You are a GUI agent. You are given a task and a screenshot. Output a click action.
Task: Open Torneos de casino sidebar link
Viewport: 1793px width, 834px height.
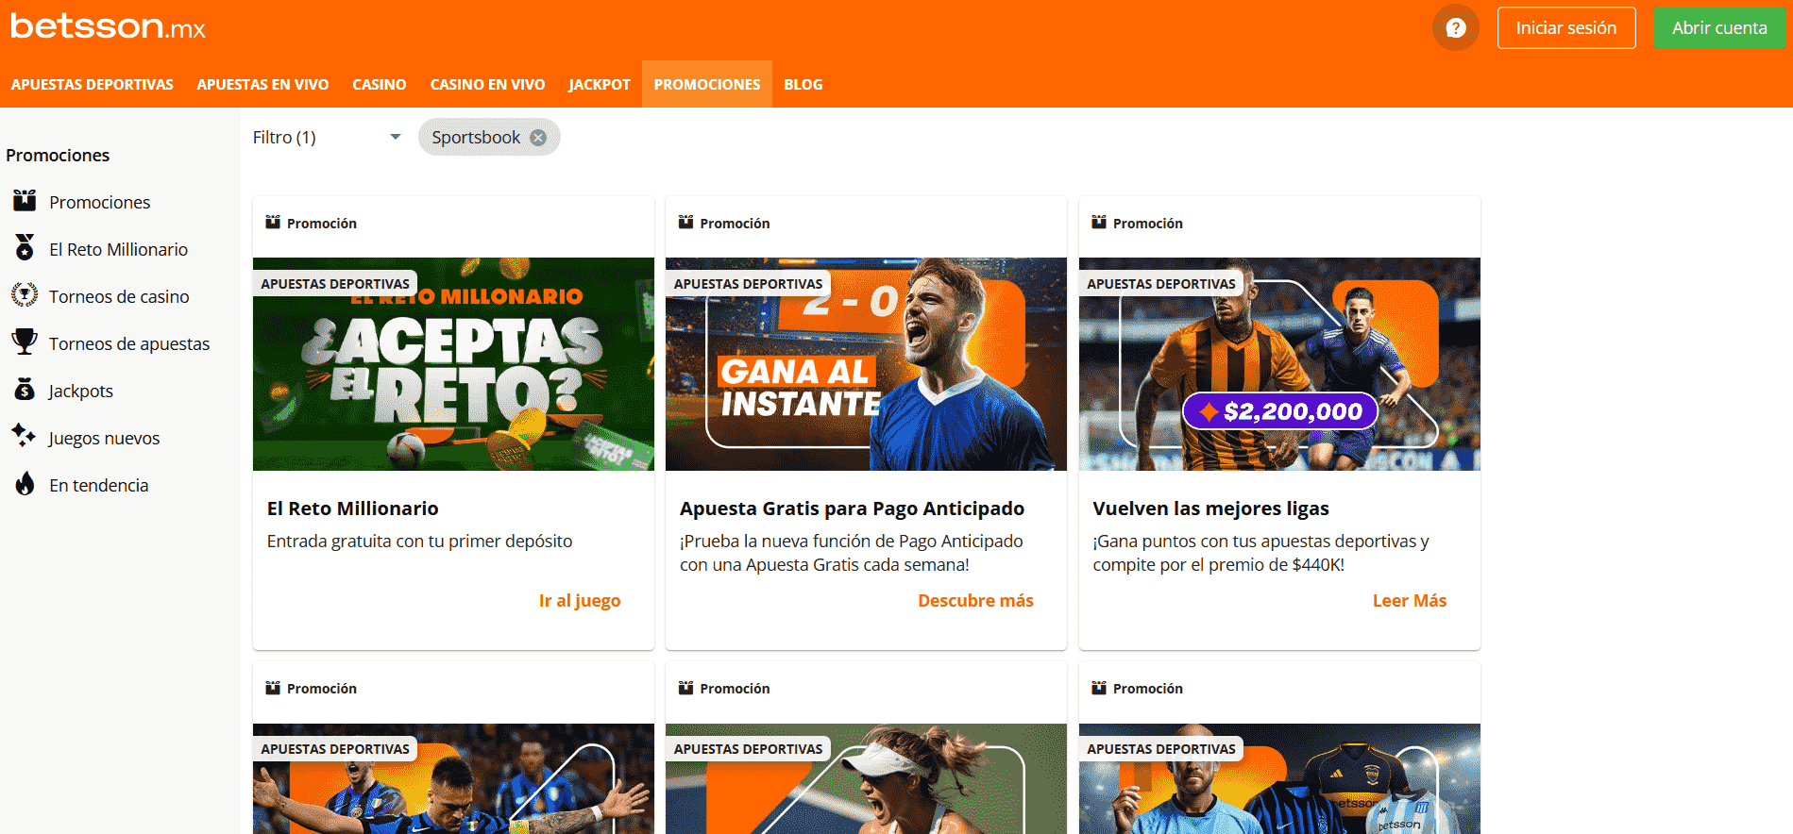pyautogui.click(x=119, y=296)
